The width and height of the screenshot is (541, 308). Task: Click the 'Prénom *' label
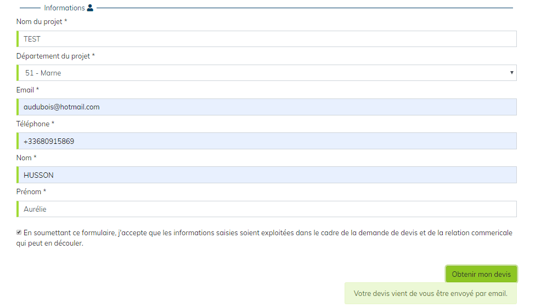(x=31, y=191)
